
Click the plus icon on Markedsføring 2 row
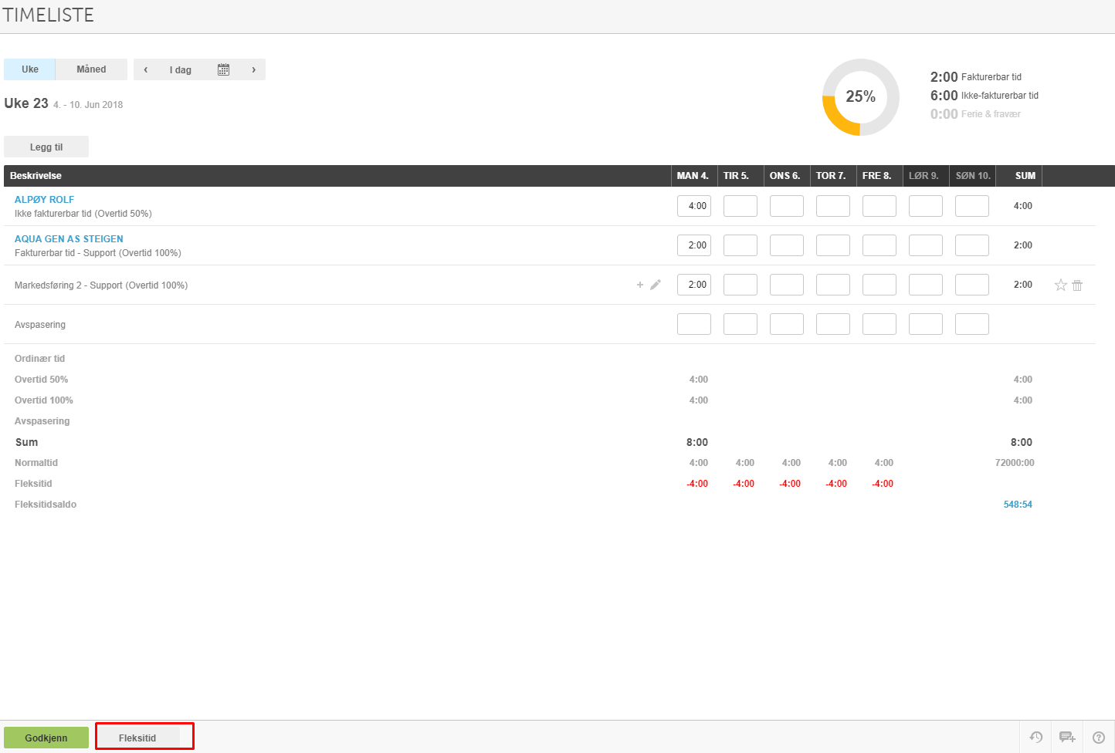point(639,285)
